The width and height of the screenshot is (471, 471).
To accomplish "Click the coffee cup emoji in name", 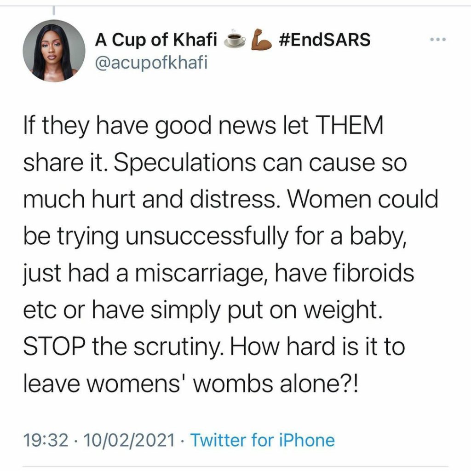I will tap(235, 40).
